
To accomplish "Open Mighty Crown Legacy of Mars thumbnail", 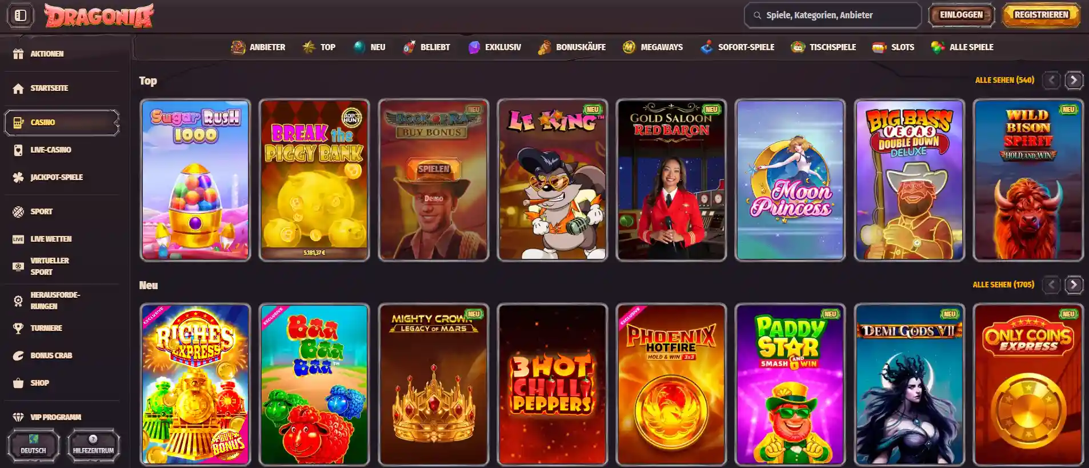I will coord(434,385).
